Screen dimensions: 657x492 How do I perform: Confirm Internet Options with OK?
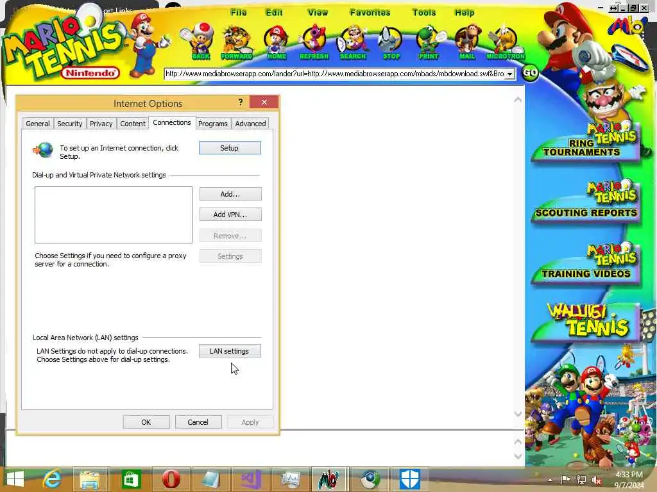click(x=146, y=422)
